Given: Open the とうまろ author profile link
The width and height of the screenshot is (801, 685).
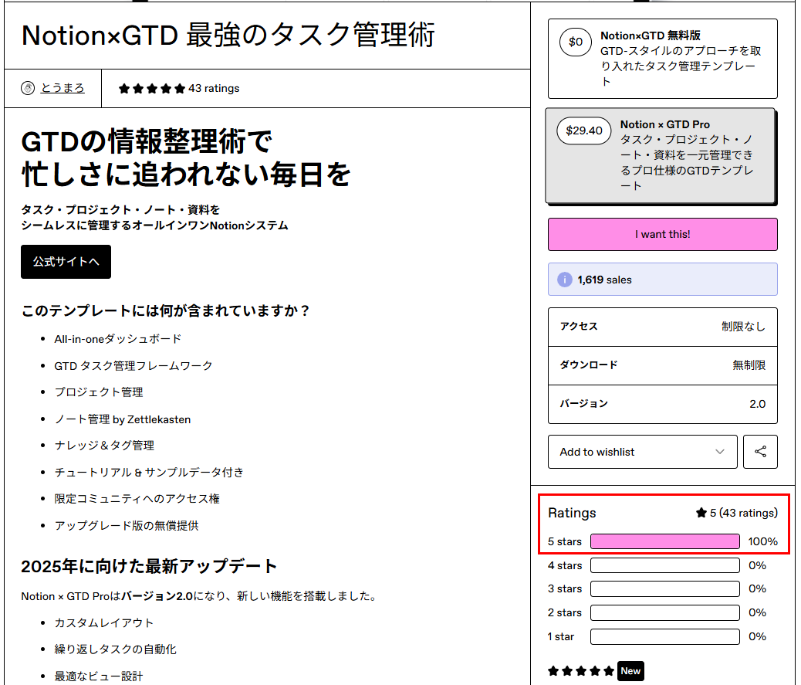Looking at the screenshot, I should coord(63,88).
